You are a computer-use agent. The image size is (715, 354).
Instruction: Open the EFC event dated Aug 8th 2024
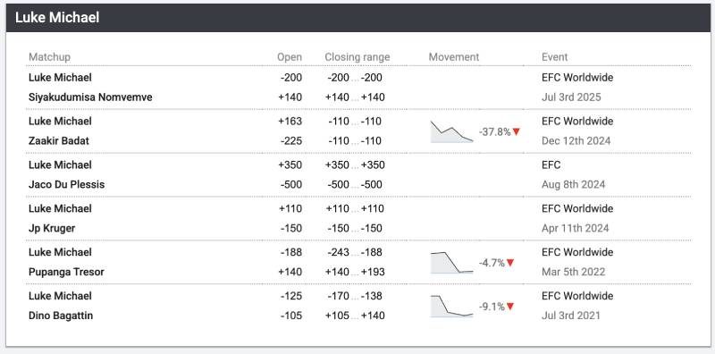pyautogui.click(x=551, y=164)
